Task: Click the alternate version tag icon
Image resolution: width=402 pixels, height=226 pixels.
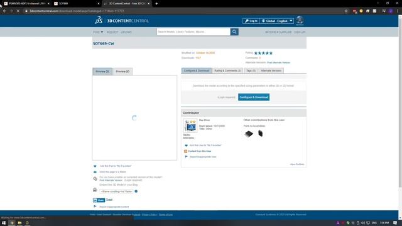Action: 95,178
